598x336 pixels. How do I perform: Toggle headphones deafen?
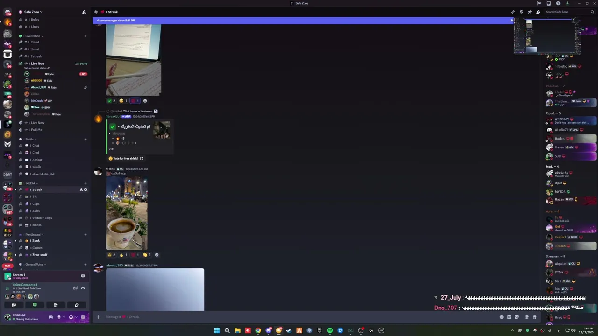coord(71,317)
